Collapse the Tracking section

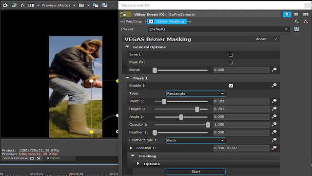(x=133, y=156)
